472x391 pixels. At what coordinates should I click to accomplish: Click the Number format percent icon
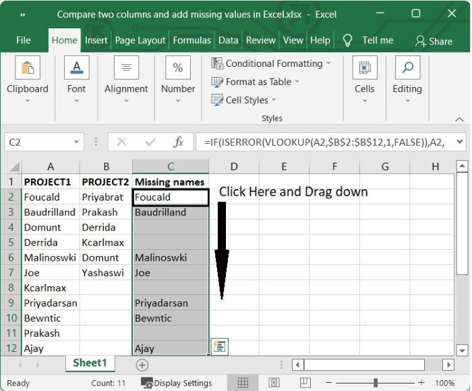[x=178, y=68]
